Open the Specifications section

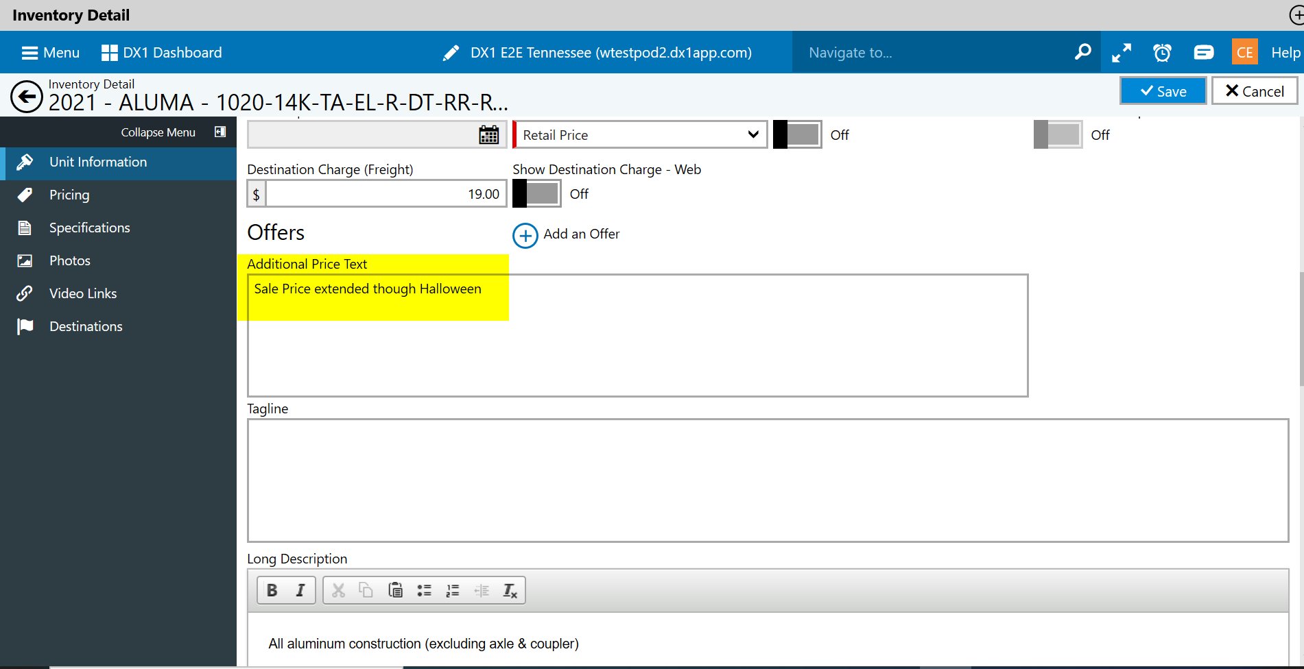click(118, 228)
